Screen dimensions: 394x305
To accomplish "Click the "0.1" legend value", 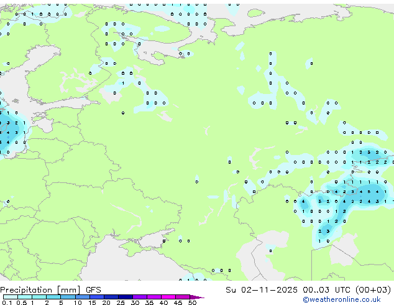I will point(7,303).
